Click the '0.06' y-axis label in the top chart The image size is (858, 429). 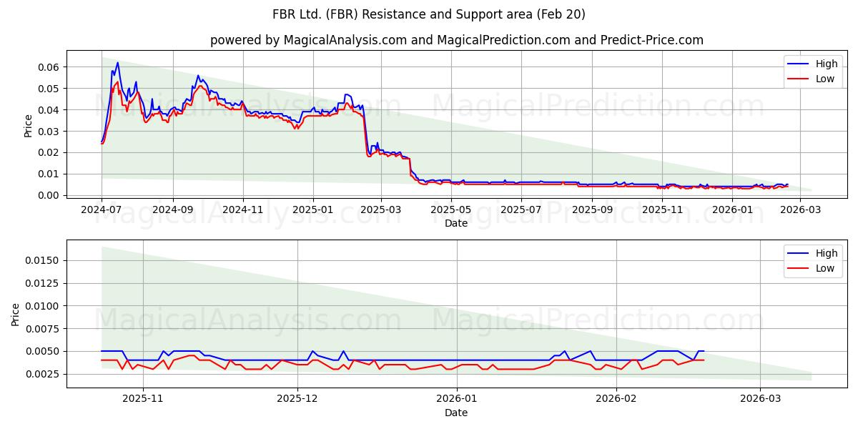pos(49,67)
